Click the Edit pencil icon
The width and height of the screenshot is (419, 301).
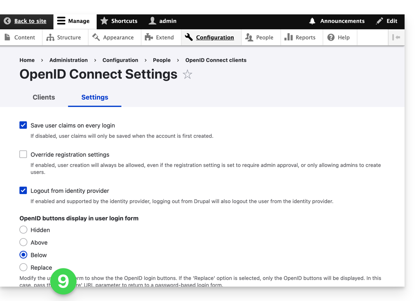pyautogui.click(x=379, y=21)
